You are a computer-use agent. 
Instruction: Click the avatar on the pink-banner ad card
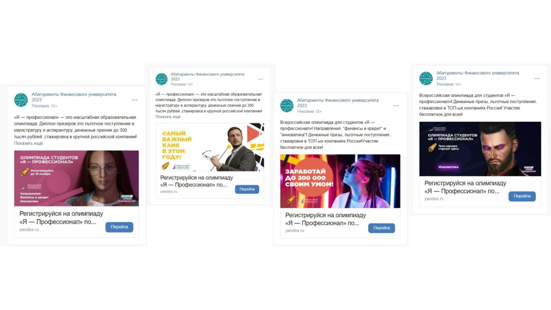click(x=21, y=100)
